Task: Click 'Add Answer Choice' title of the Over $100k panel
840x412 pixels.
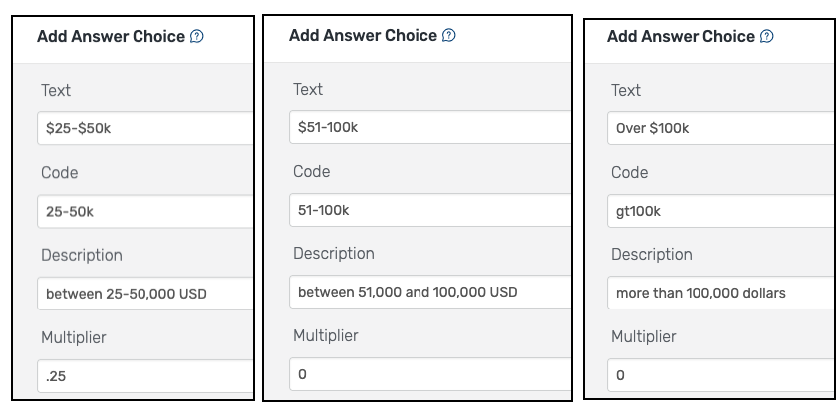Action: (681, 37)
